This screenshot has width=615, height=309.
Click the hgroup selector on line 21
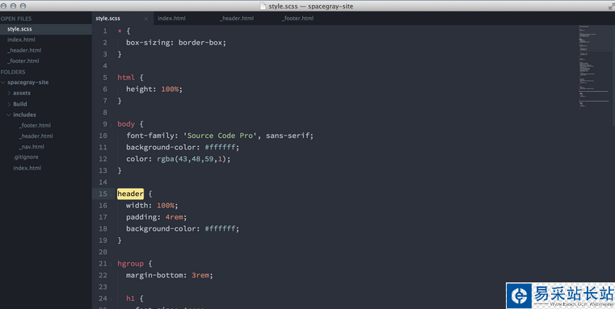click(x=130, y=264)
